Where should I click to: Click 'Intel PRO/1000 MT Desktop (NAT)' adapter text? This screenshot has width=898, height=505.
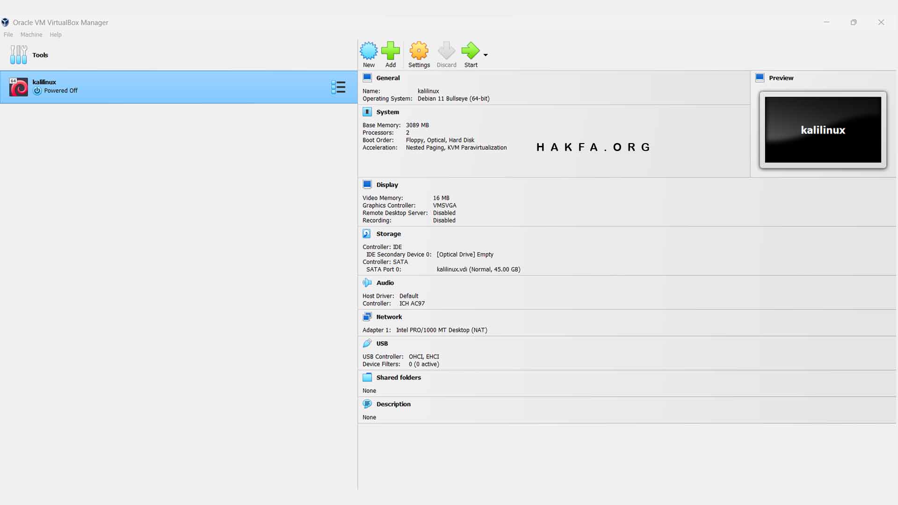tap(442, 330)
